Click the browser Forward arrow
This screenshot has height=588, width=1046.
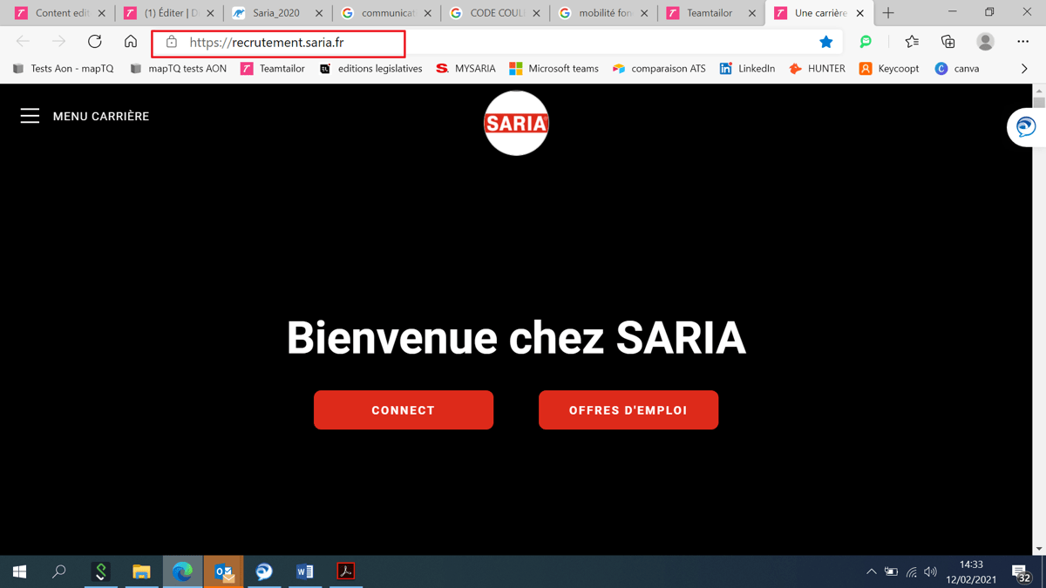[x=58, y=42]
